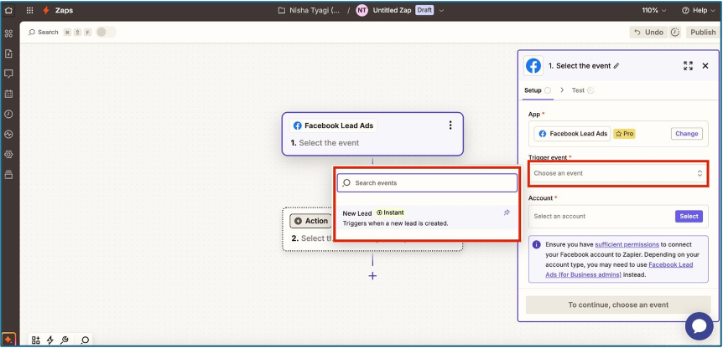The height and width of the screenshot is (348, 723).
Task: Open the apps grid launcher icon
Action: pyautogui.click(x=30, y=10)
